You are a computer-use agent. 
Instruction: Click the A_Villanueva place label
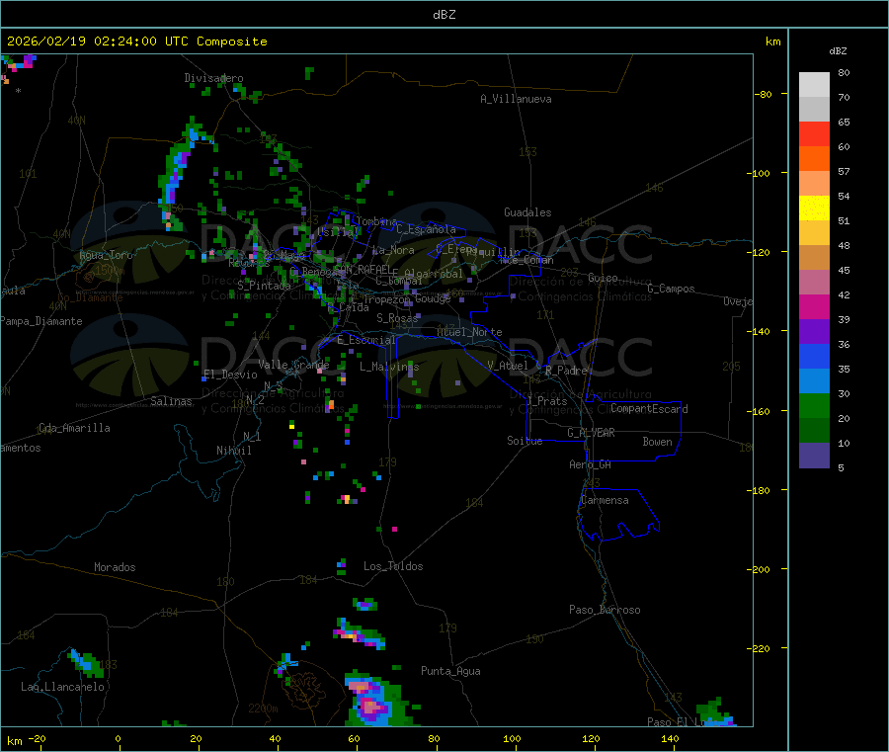tap(516, 99)
